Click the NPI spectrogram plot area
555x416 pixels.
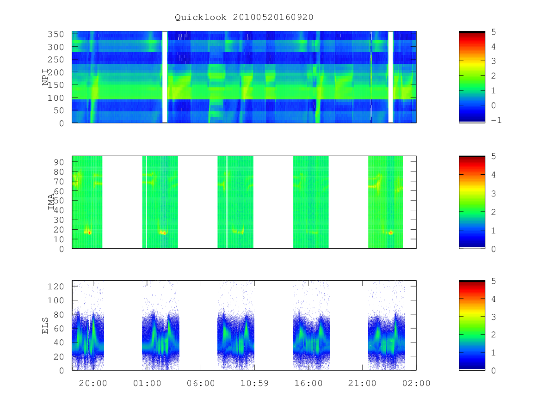coord(244,77)
